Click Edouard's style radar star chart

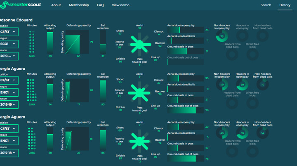point(139,45)
